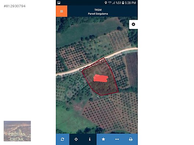Tap the print icon
Viewport: 194px width, 145px height.
point(131,140)
